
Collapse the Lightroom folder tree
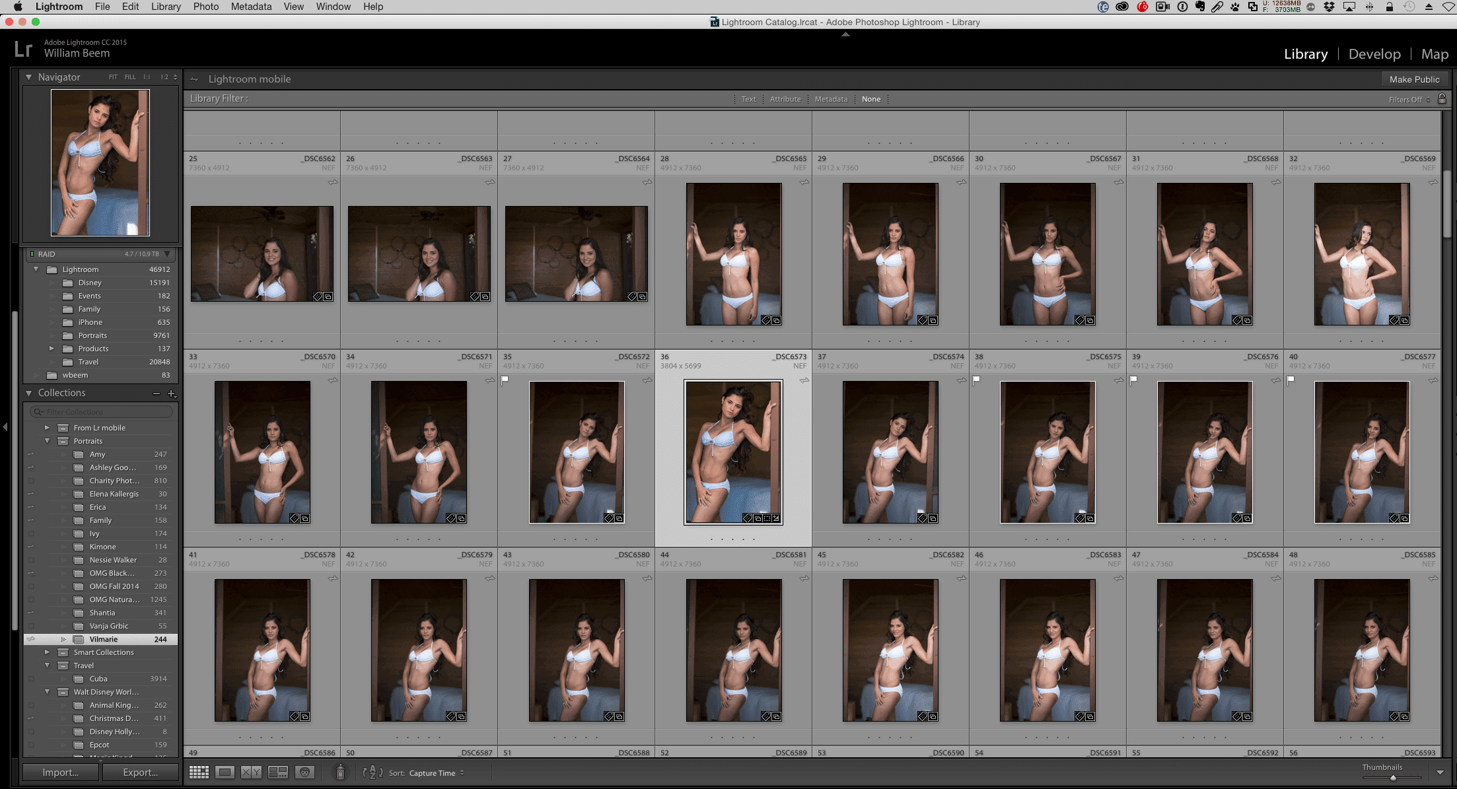coord(36,269)
